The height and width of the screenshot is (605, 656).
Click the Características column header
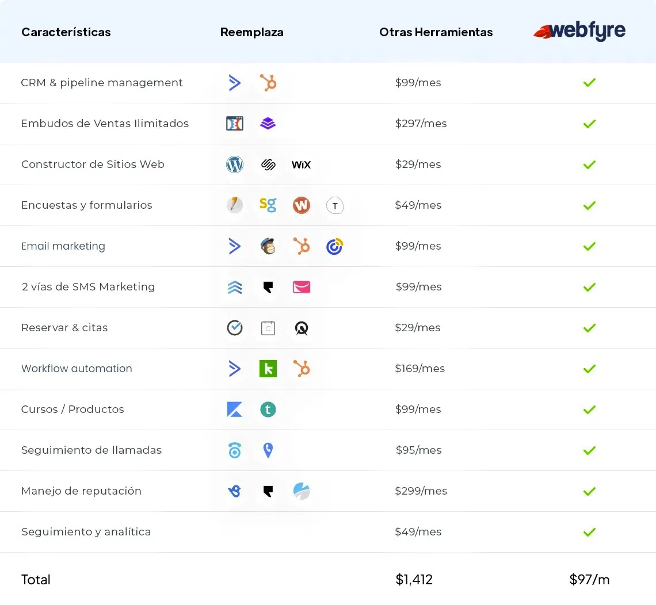click(x=66, y=32)
